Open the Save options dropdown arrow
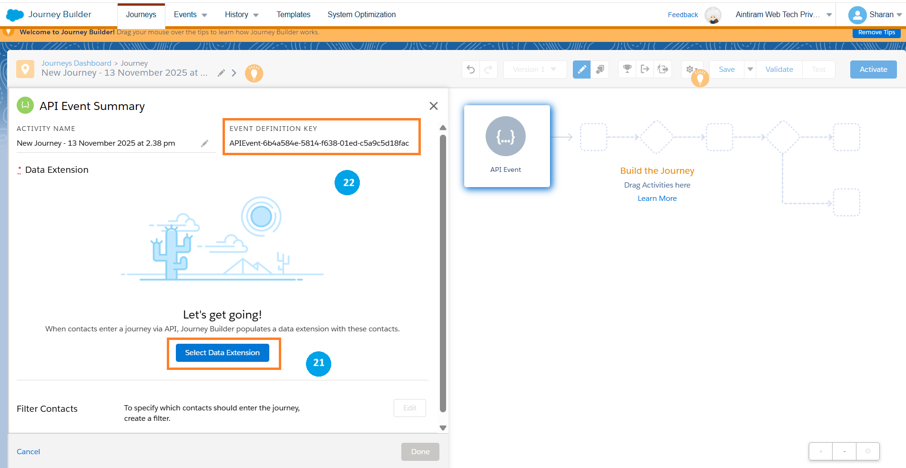 pyautogui.click(x=750, y=70)
